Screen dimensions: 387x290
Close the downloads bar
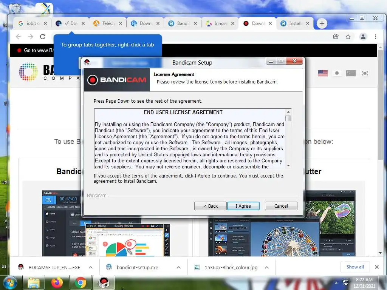coord(377,267)
